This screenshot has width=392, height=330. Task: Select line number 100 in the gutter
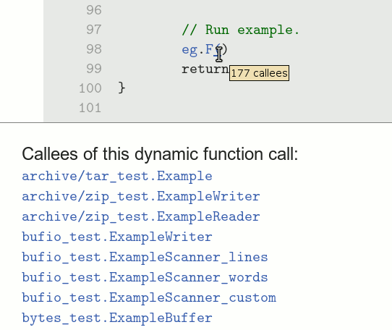pyautogui.click(x=90, y=88)
